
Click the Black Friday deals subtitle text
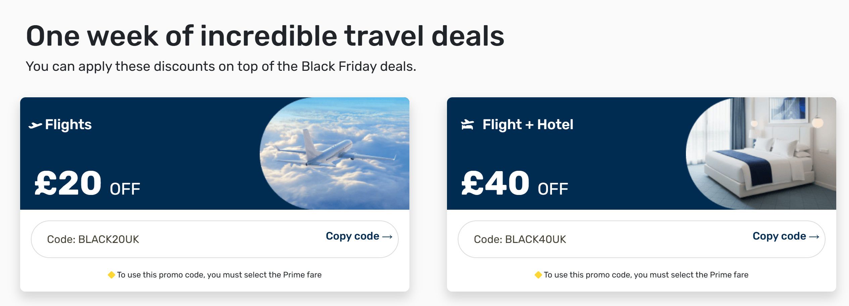tap(221, 66)
